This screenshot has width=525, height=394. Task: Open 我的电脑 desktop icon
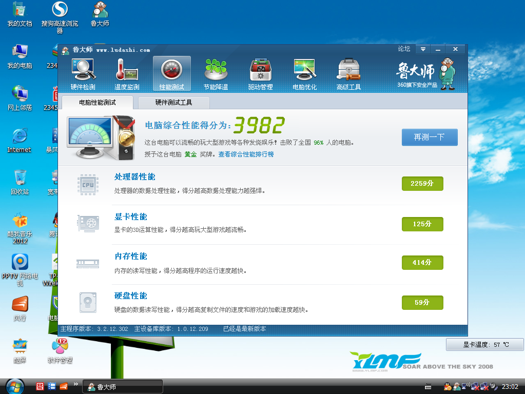(20, 56)
